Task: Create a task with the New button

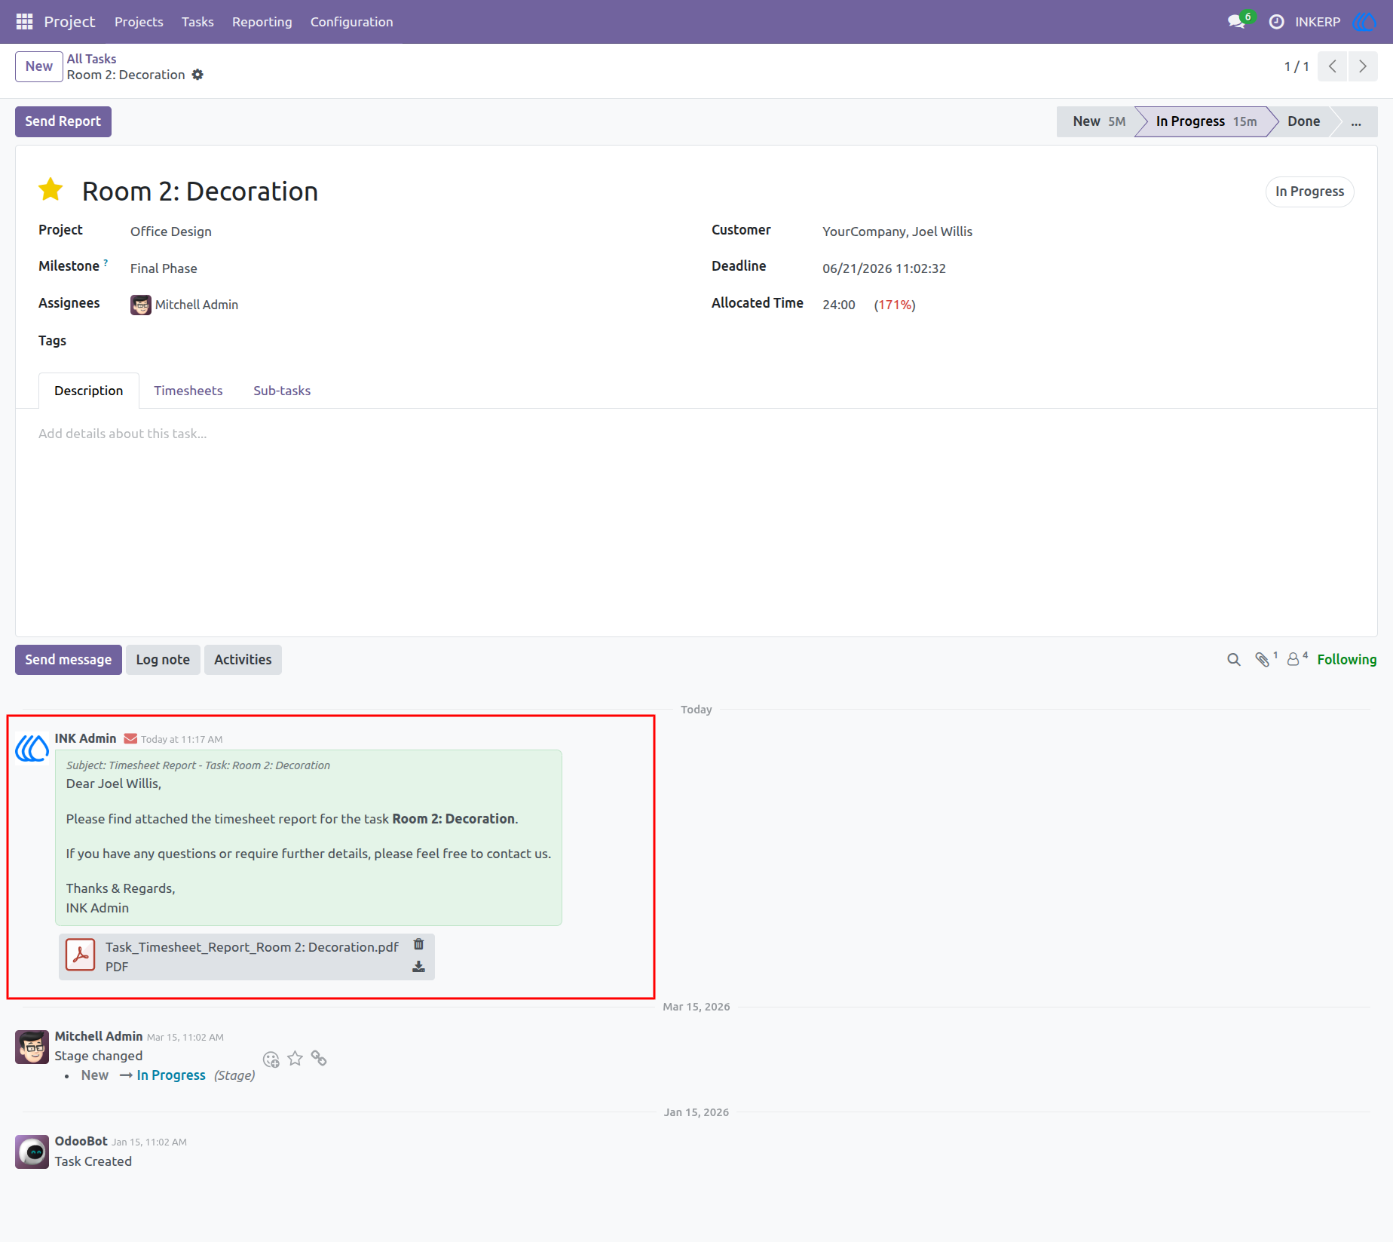Action: [x=39, y=66]
